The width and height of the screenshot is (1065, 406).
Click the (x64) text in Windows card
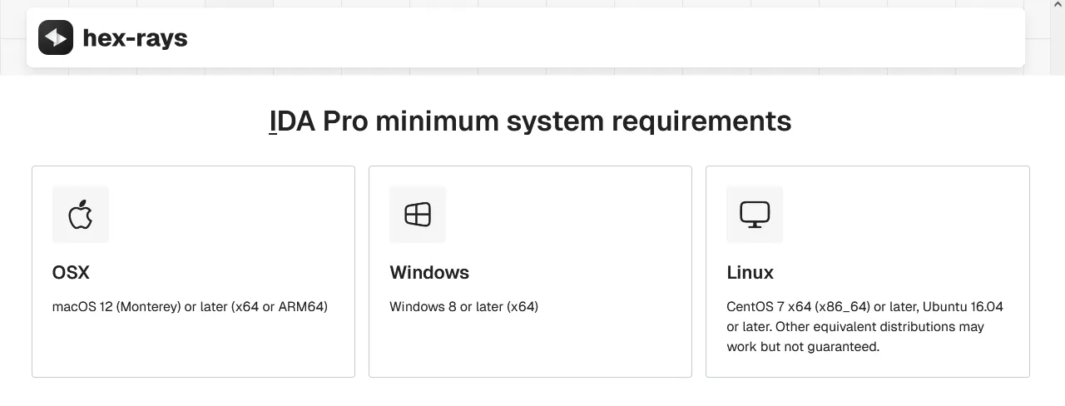(523, 307)
